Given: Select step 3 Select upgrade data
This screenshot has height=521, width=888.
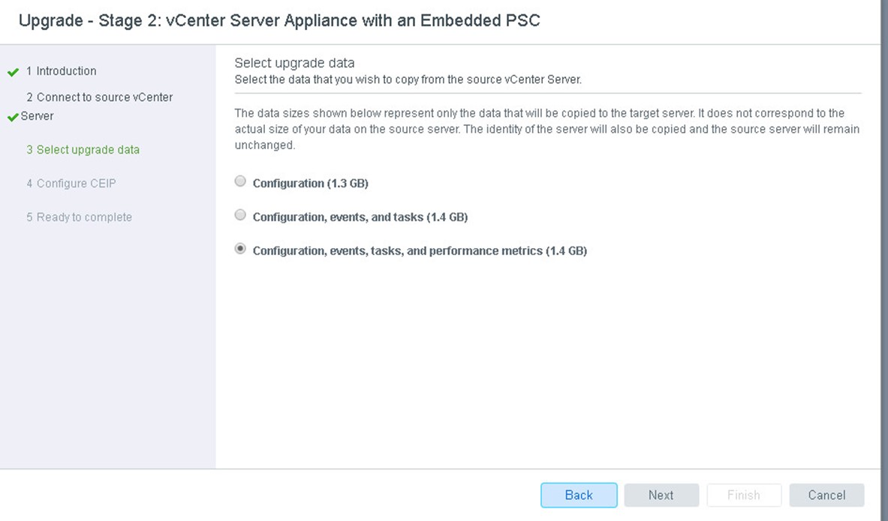Looking at the screenshot, I should [x=83, y=150].
